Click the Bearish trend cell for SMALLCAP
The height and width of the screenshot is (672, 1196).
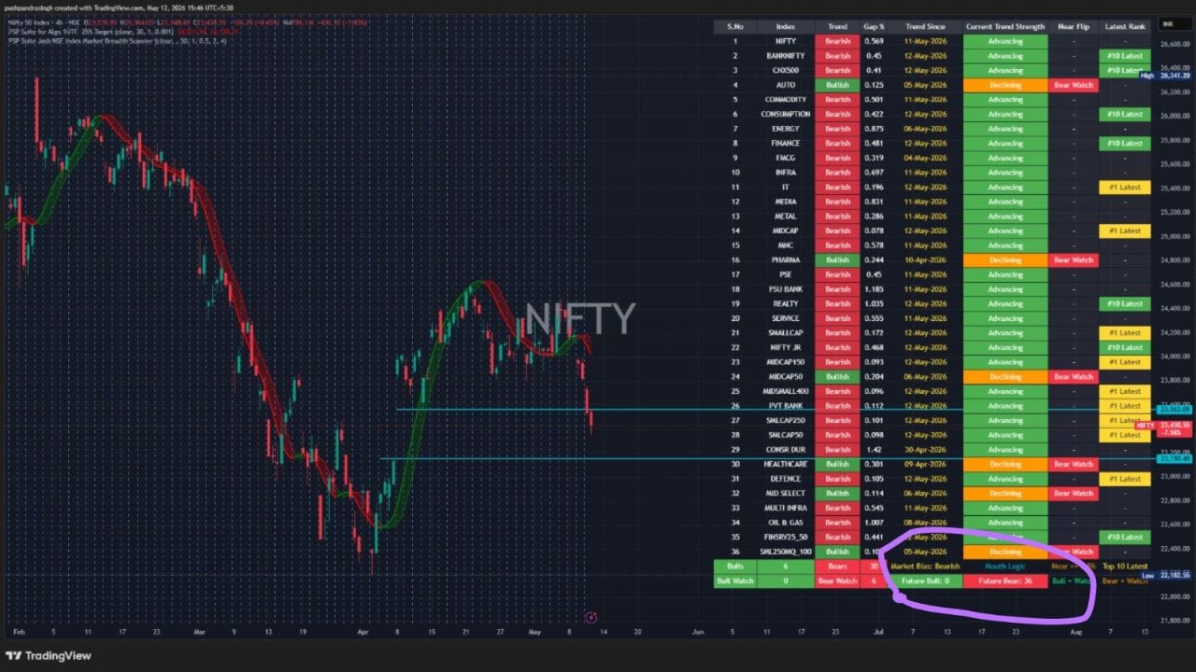click(838, 333)
